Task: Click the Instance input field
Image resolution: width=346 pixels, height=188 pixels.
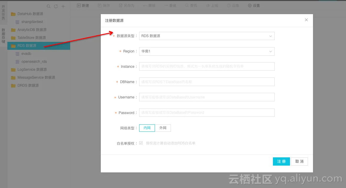Action: pyautogui.click(x=207, y=66)
